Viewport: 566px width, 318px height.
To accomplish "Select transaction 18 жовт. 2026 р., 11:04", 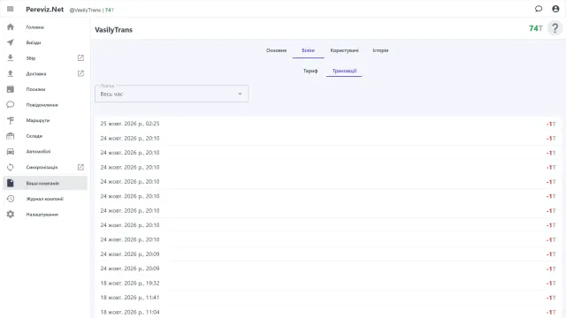I will (x=328, y=312).
